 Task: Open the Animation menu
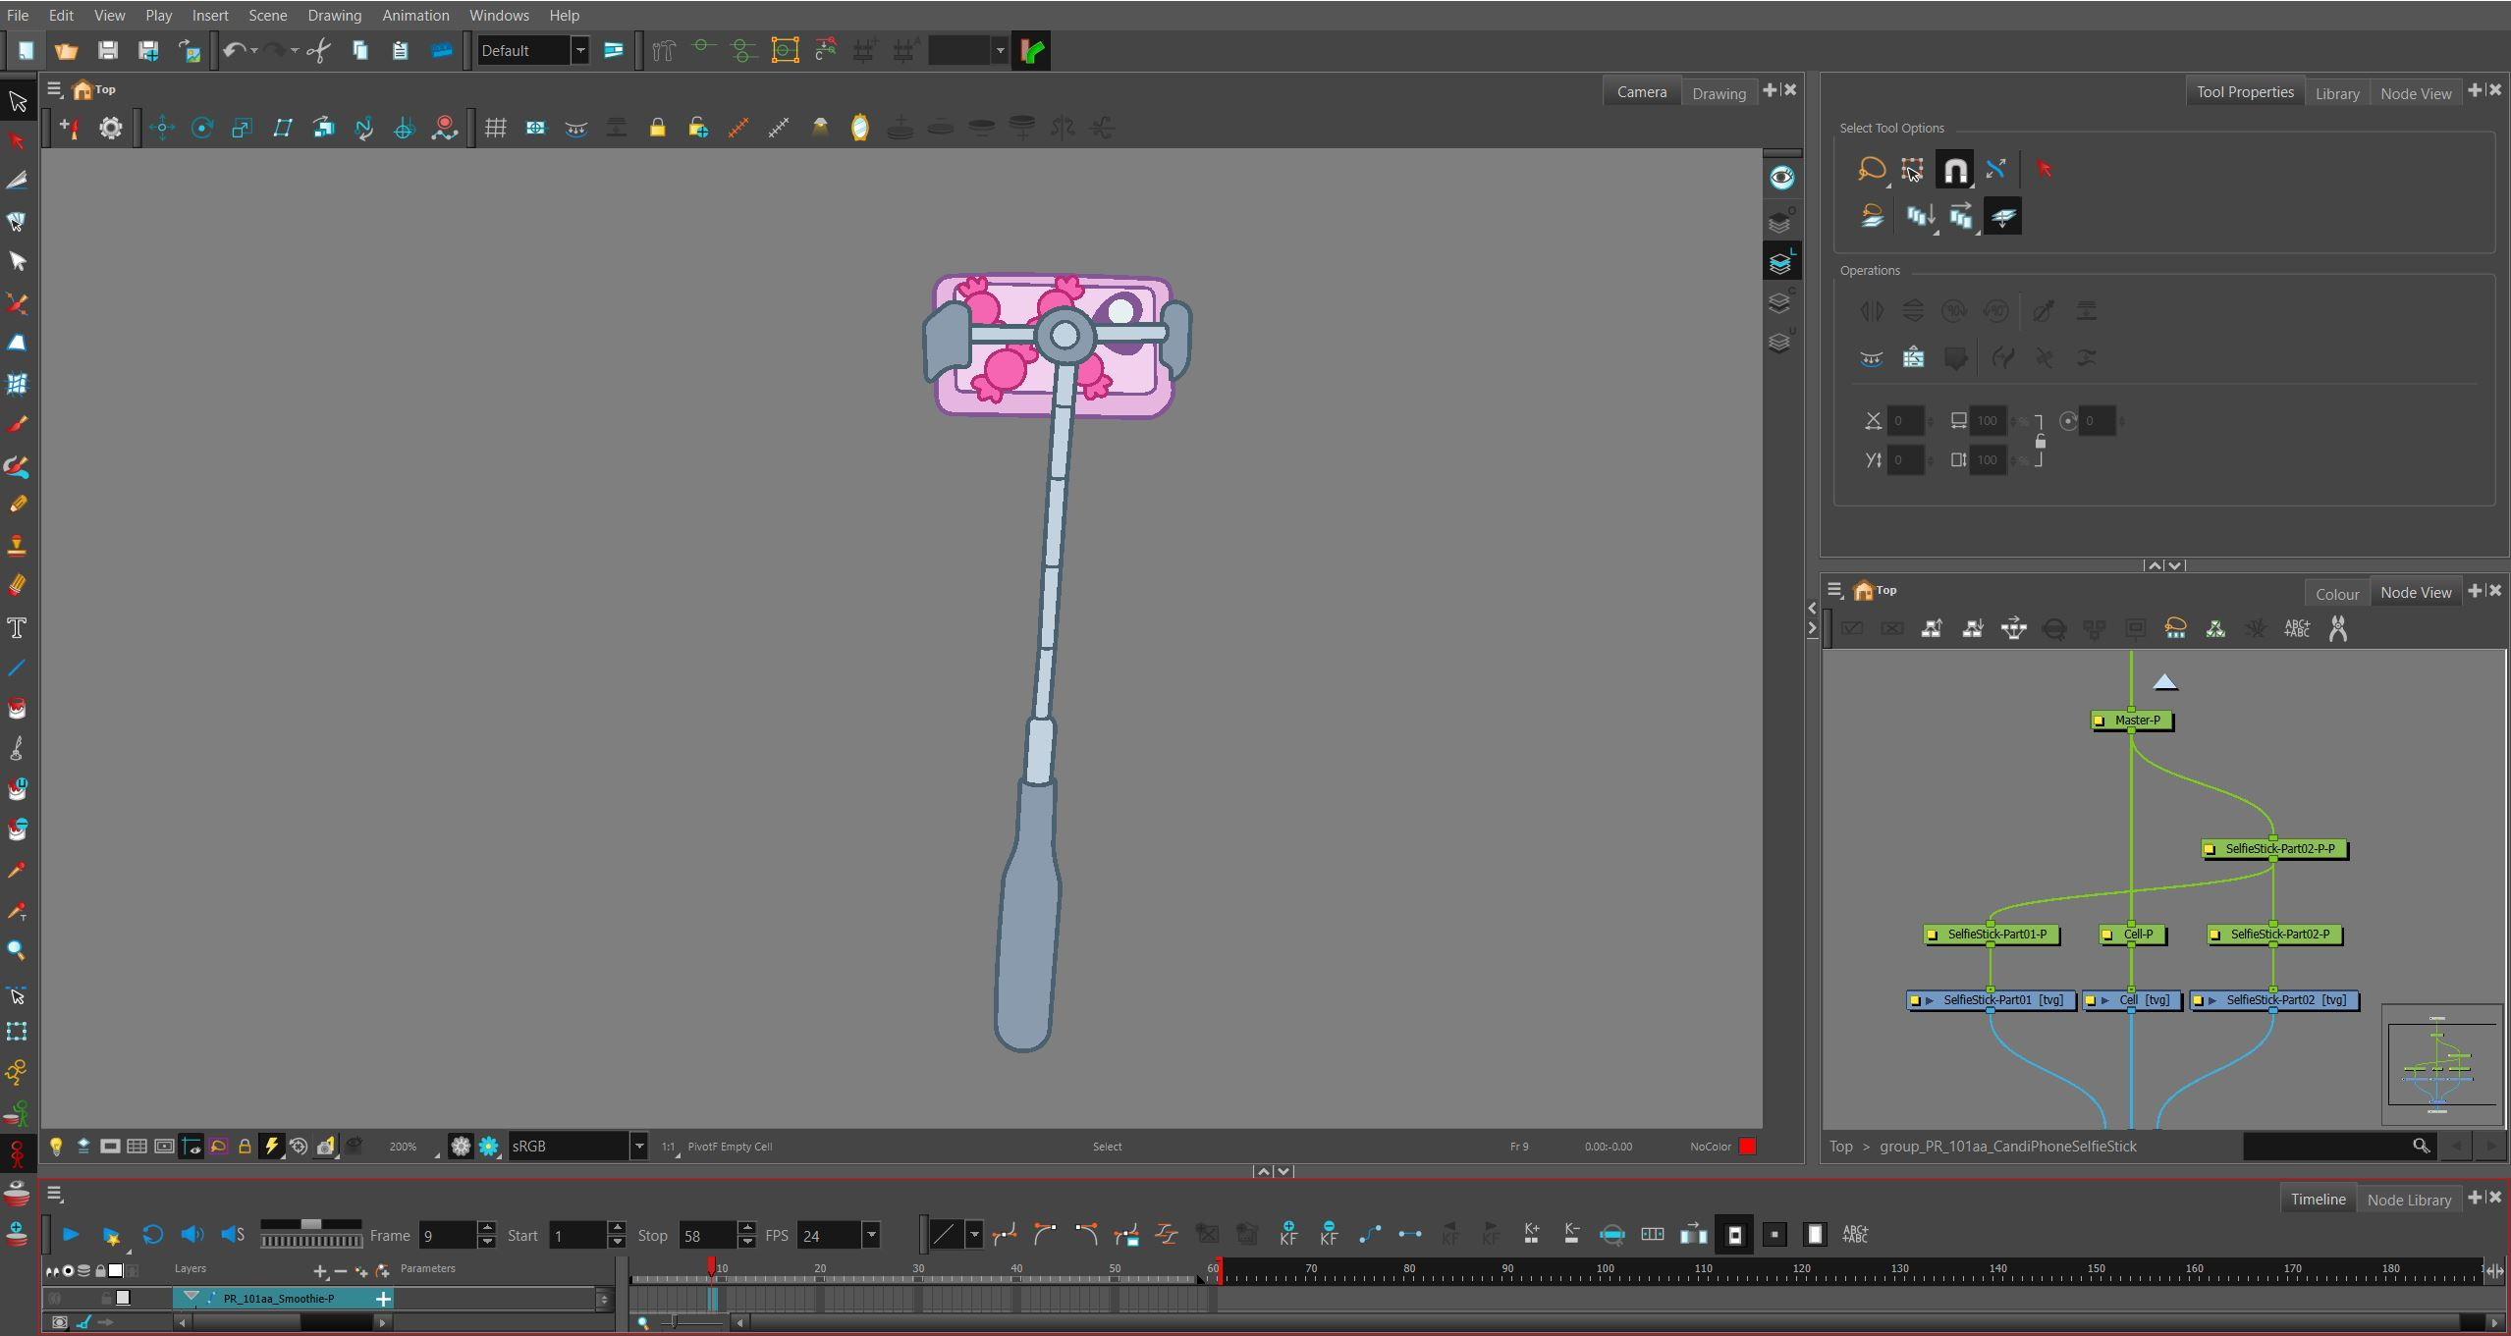[x=415, y=16]
